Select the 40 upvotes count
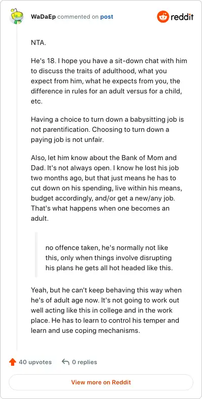The height and width of the screenshot is (399, 202). [x=35, y=362]
